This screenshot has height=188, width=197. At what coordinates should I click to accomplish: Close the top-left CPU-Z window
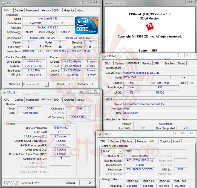95,2
